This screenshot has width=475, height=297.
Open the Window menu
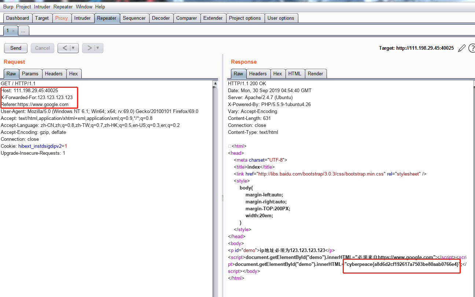84,7
